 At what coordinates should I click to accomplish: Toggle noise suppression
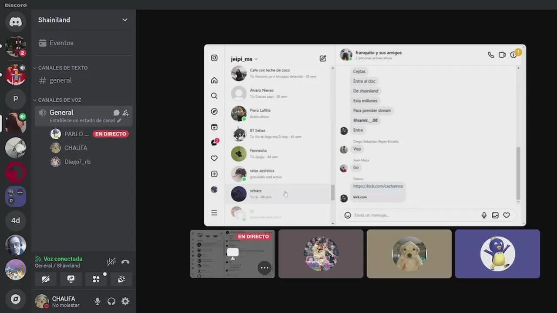[x=111, y=262]
